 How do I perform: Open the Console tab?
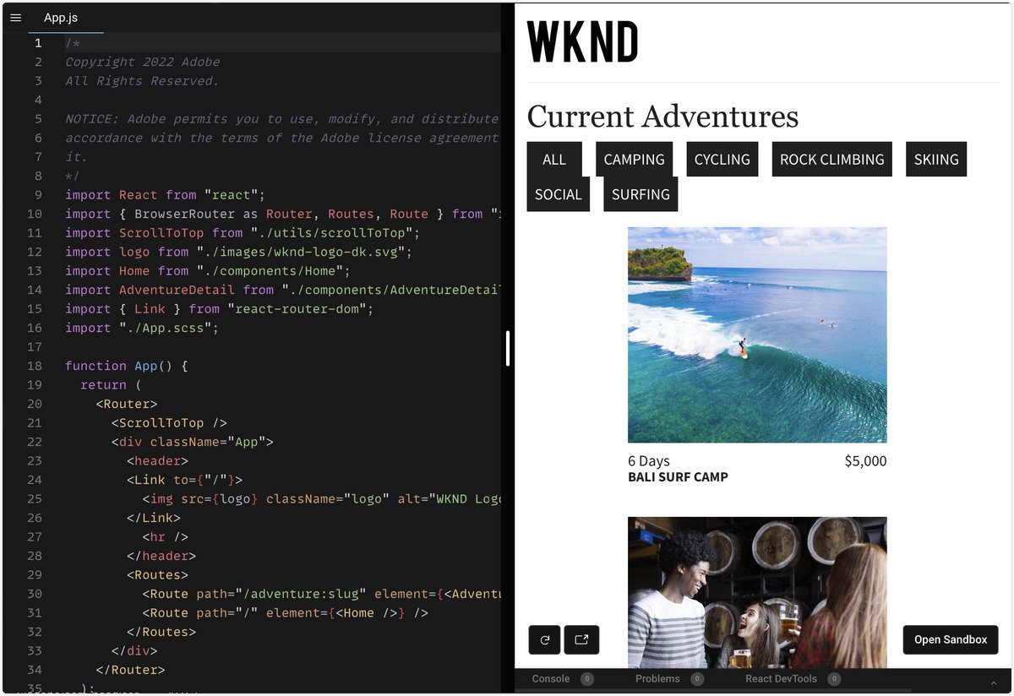tap(551, 678)
